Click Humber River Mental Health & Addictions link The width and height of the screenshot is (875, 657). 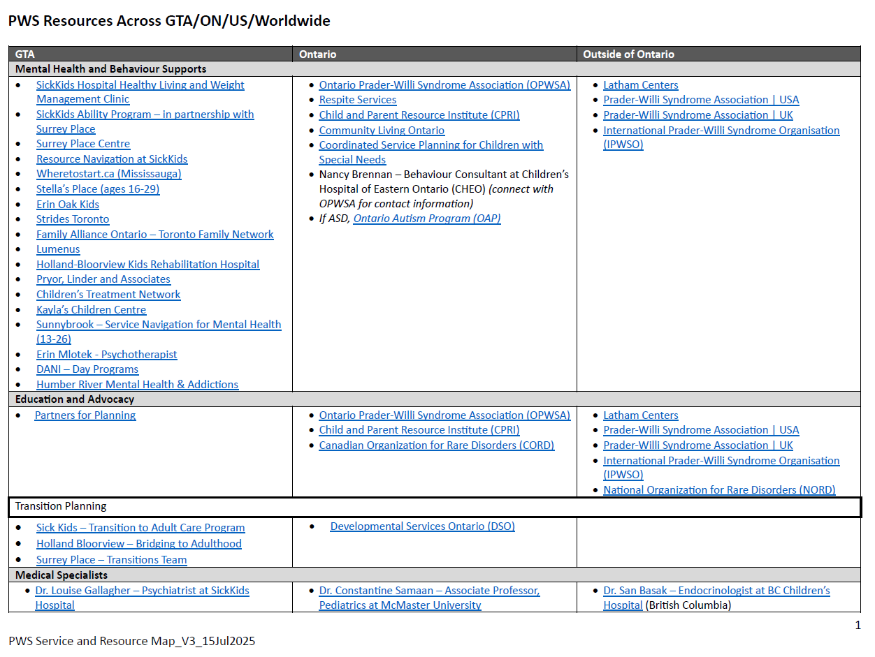pyautogui.click(x=137, y=385)
